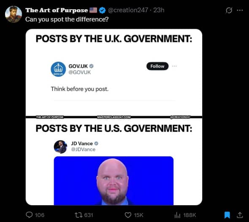
Task: Click the 631 reposts count
Action: pyautogui.click(x=89, y=215)
